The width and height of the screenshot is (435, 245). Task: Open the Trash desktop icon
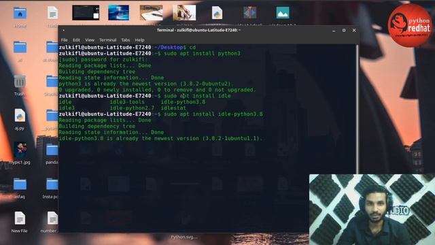click(20, 82)
